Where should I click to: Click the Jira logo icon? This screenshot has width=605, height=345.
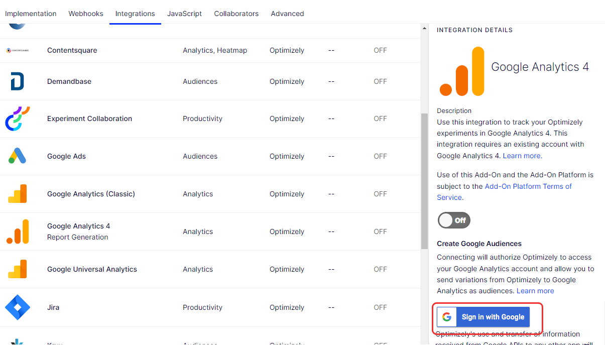coord(18,307)
